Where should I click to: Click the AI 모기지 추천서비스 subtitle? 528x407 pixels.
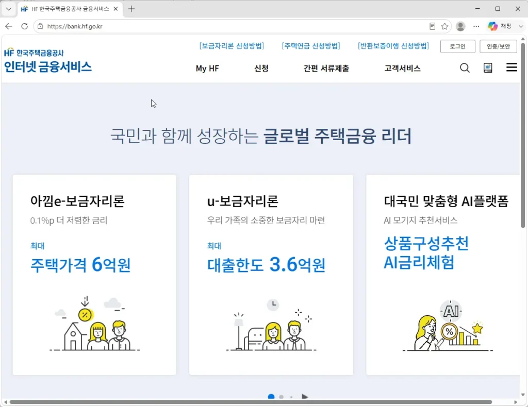coord(421,221)
